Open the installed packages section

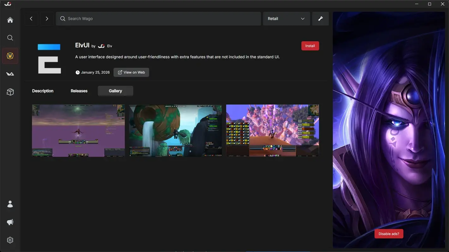coord(10,92)
